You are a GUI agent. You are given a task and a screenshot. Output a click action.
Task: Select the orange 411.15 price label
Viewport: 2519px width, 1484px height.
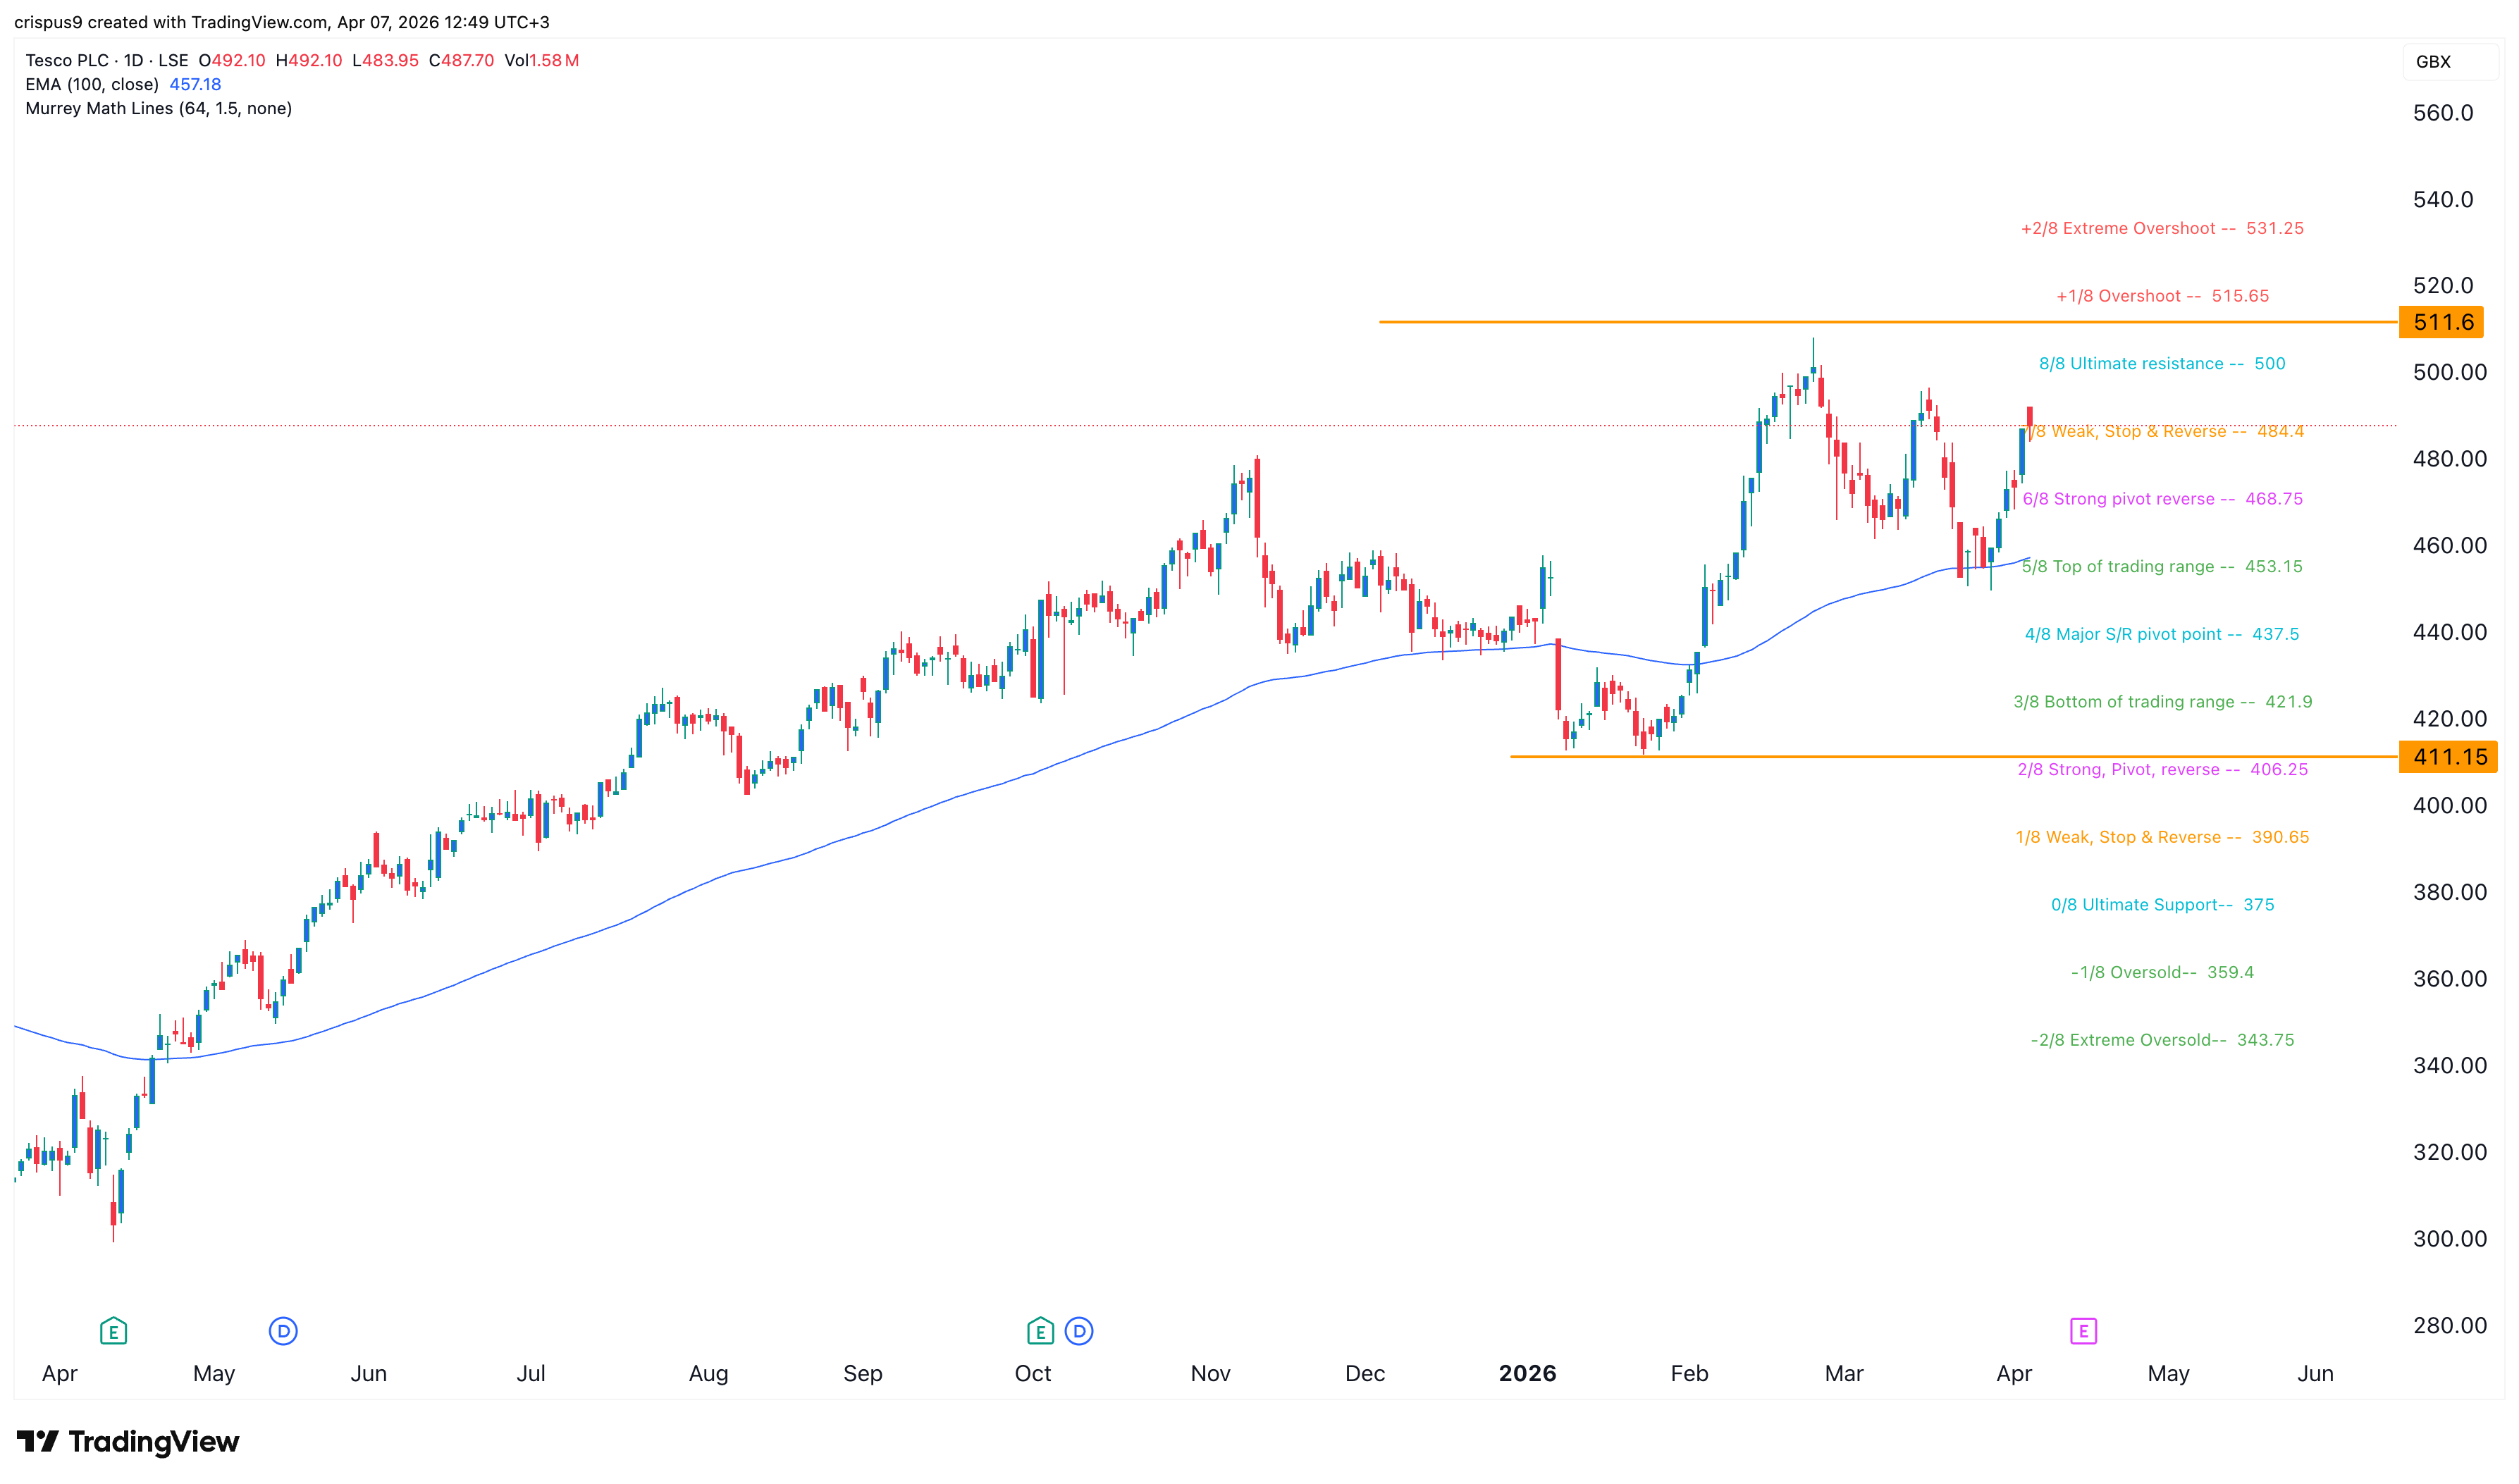click(x=2447, y=757)
